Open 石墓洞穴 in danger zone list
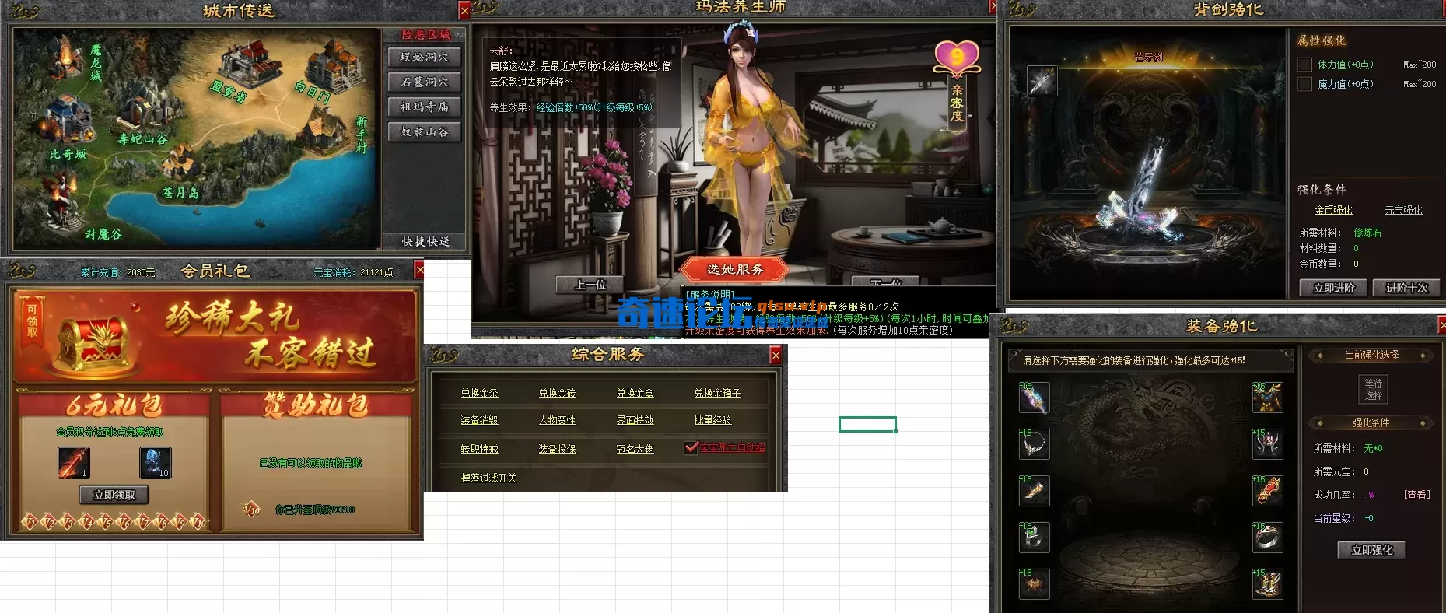This screenshot has height=613, width=1446. (425, 82)
